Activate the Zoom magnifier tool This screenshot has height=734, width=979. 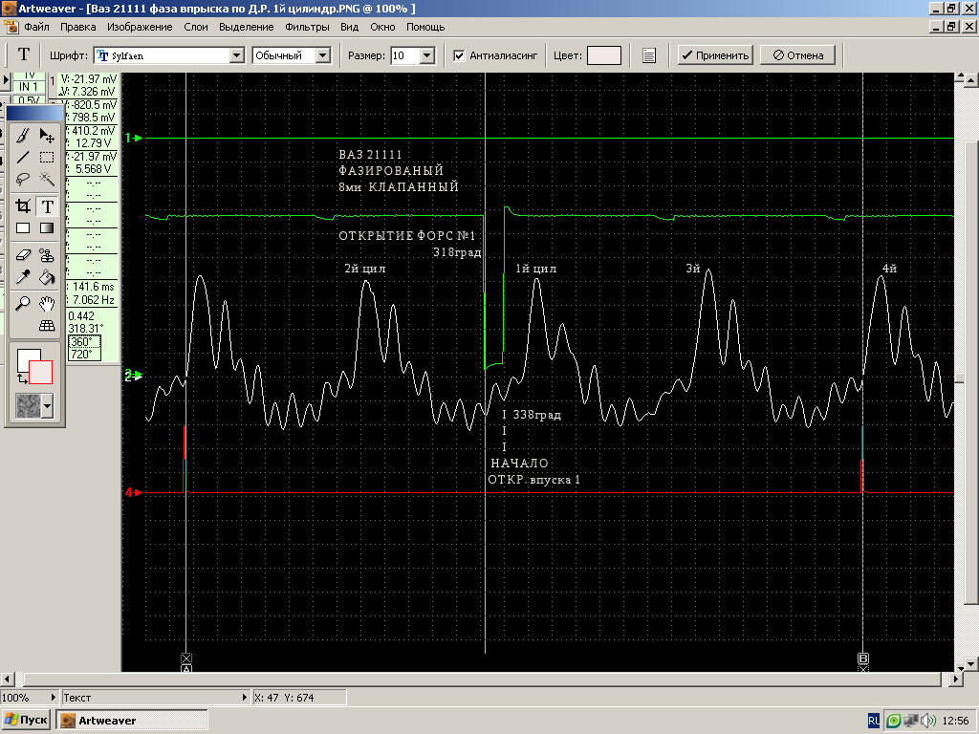[x=23, y=304]
